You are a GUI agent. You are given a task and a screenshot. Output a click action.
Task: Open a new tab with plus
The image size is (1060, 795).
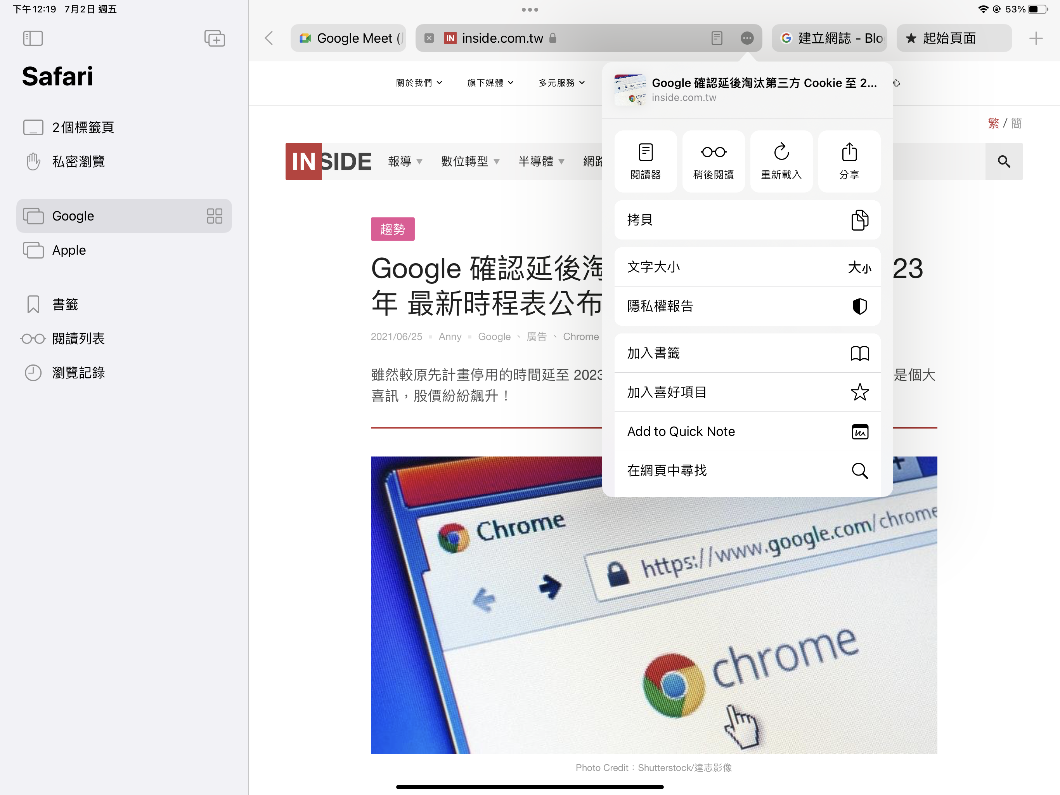click(x=1036, y=38)
